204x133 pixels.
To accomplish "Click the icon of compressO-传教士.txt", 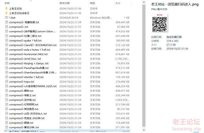I will [x=7, y=95].
